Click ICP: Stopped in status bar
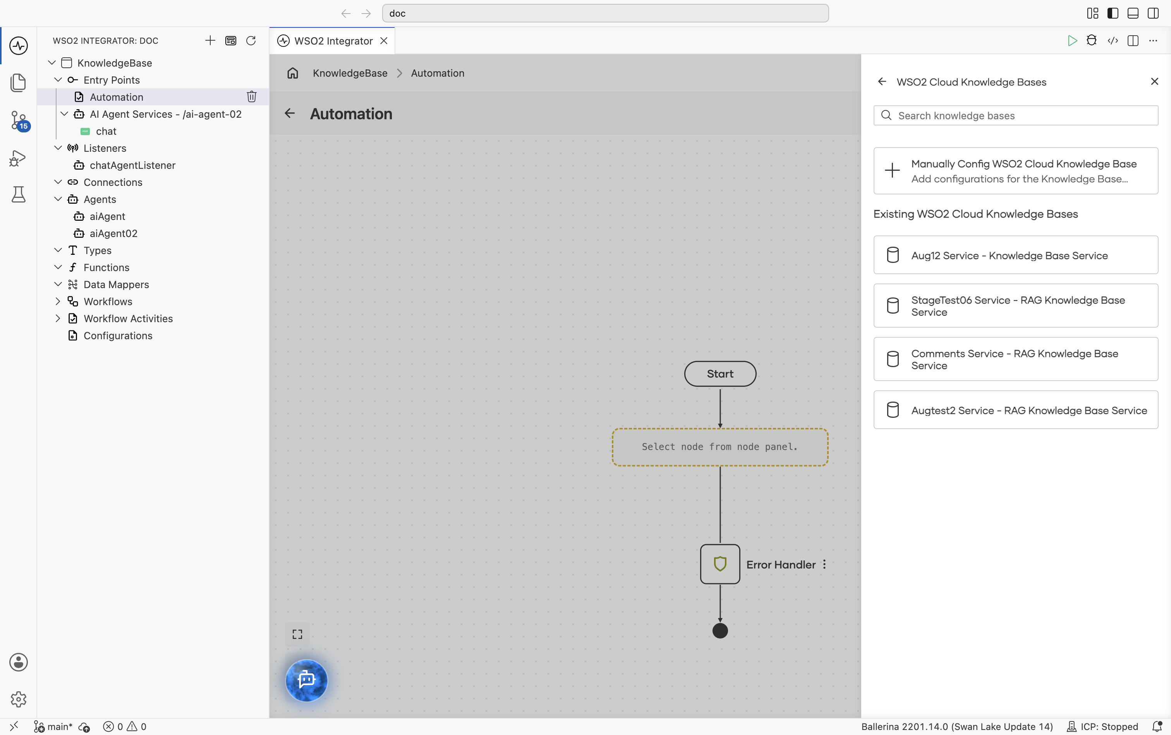1171x735 pixels. tap(1102, 726)
